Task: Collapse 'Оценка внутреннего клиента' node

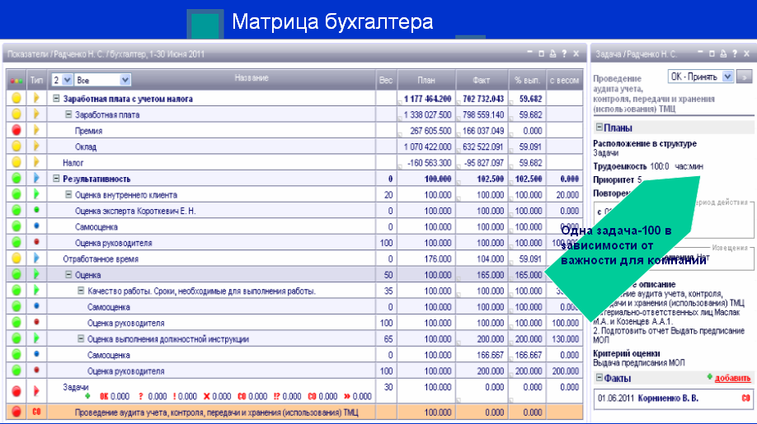Action: click(68, 194)
